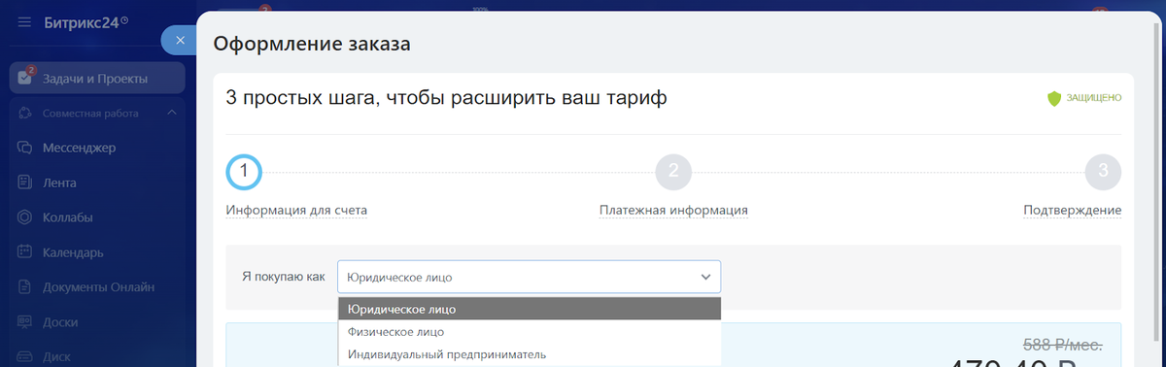
Task: Open Документы Онлайн in the sidebar
Action: tap(97, 287)
